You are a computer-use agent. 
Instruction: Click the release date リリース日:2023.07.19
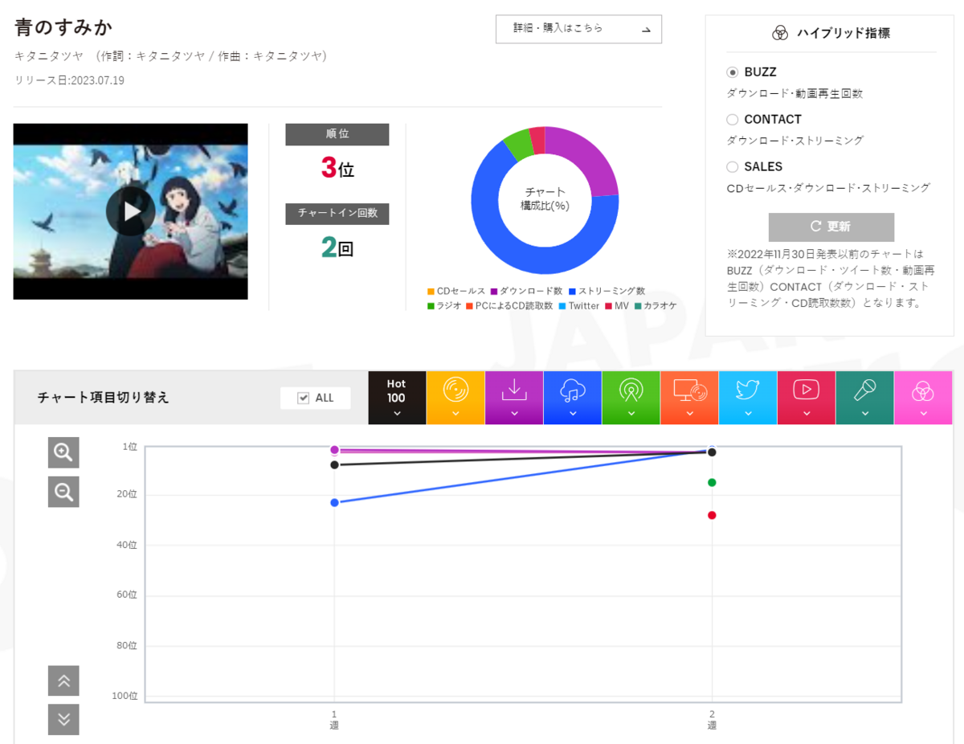(x=69, y=80)
